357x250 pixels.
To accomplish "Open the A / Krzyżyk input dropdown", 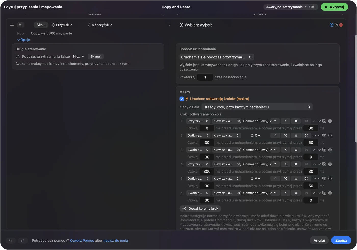I will (100, 25).
